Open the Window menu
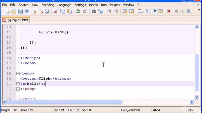The height and width of the screenshot is (113, 202). (128, 5)
